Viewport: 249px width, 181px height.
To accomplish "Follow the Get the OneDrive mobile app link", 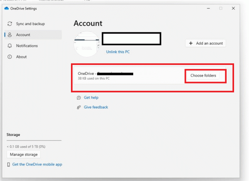I will click(x=37, y=164).
